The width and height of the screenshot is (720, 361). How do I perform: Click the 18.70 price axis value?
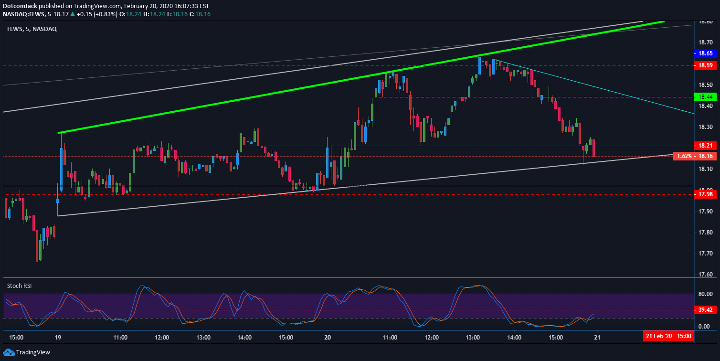tap(706, 43)
